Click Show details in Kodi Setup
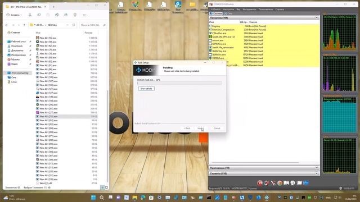This screenshot has height=202, width=360. pyautogui.click(x=146, y=89)
